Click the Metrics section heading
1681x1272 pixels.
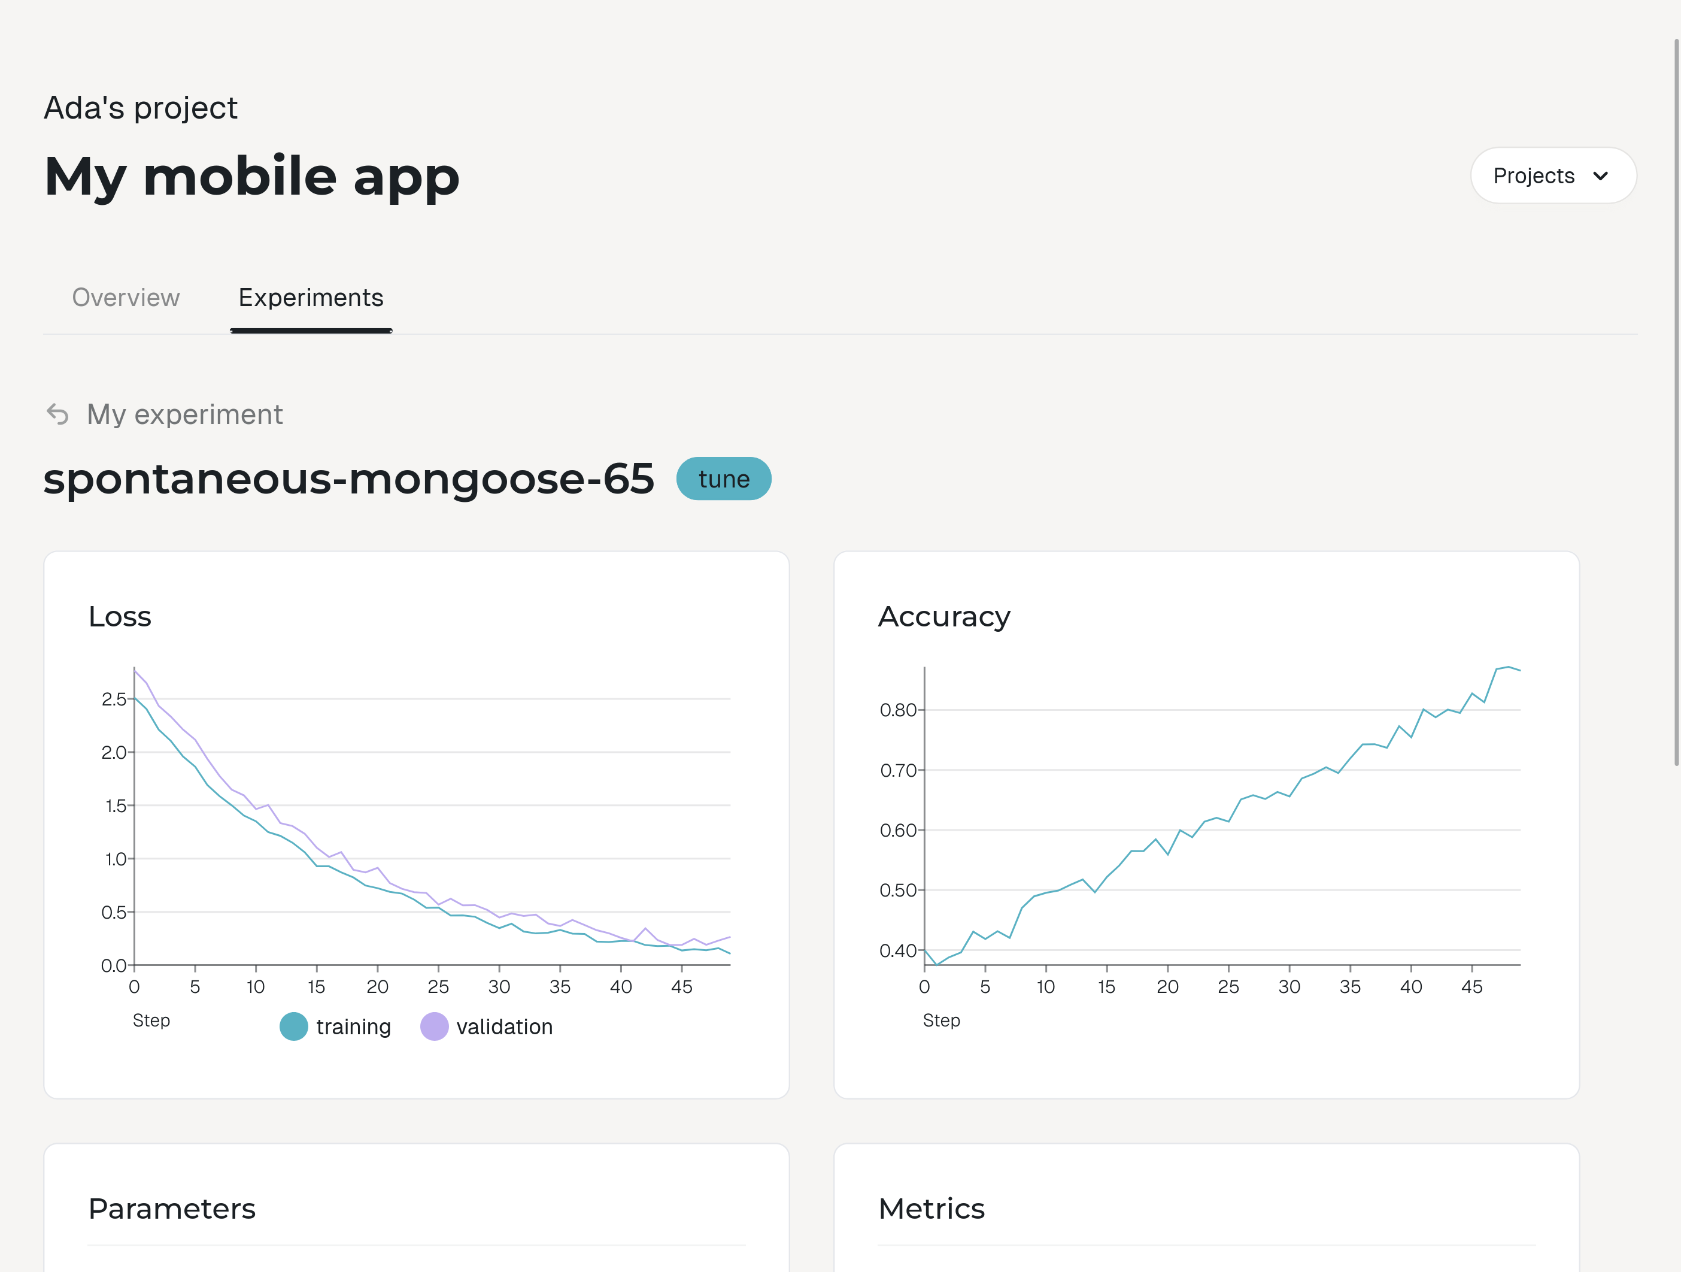coord(931,1209)
